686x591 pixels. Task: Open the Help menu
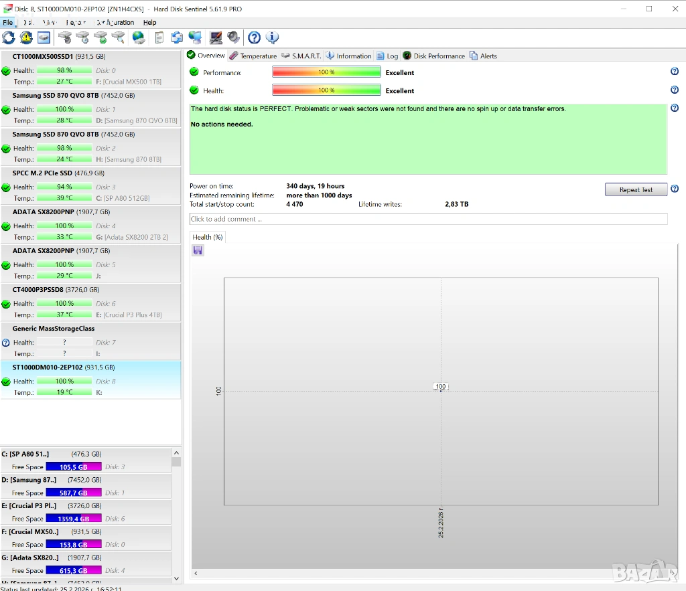149,22
